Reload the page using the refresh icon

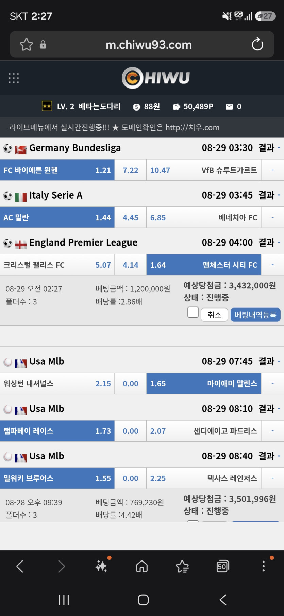(x=257, y=44)
